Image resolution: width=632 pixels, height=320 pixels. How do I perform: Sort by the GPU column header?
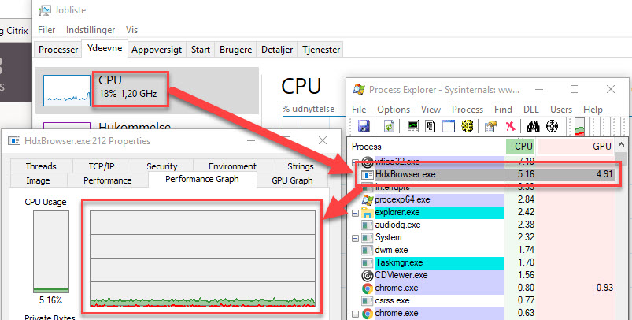pyautogui.click(x=575, y=147)
